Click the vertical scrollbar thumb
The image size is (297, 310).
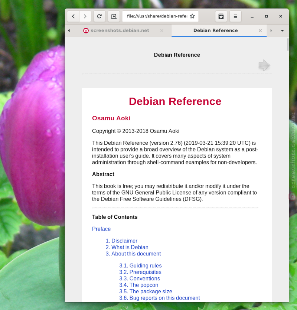click(287, 45)
